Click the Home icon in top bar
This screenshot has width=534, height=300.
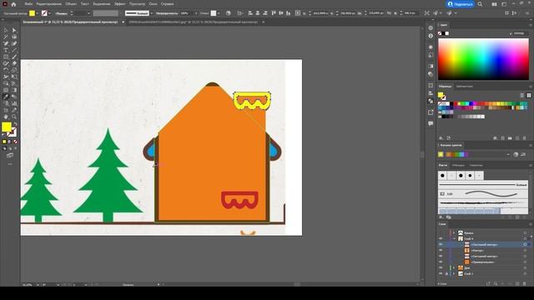(13, 4)
